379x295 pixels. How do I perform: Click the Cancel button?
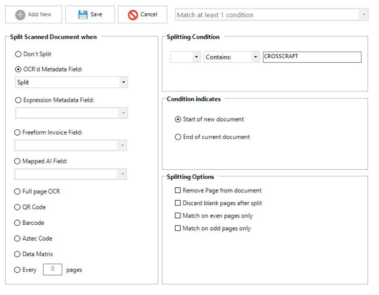click(x=142, y=15)
